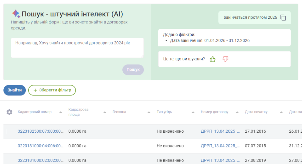The height and width of the screenshot is (164, 302).
Task: Sort by Кадастрова площа column arrow
Action: coord(104,112)
